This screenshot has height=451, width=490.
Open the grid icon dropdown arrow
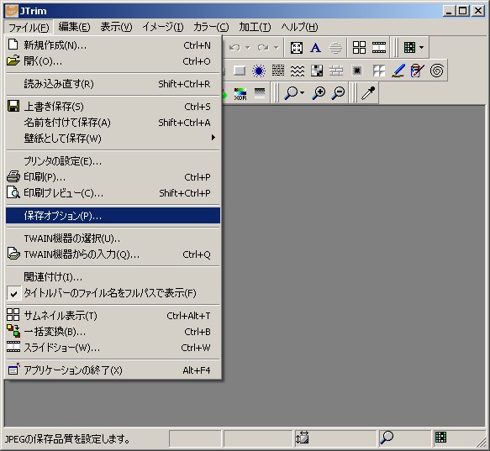pos(421,48)
